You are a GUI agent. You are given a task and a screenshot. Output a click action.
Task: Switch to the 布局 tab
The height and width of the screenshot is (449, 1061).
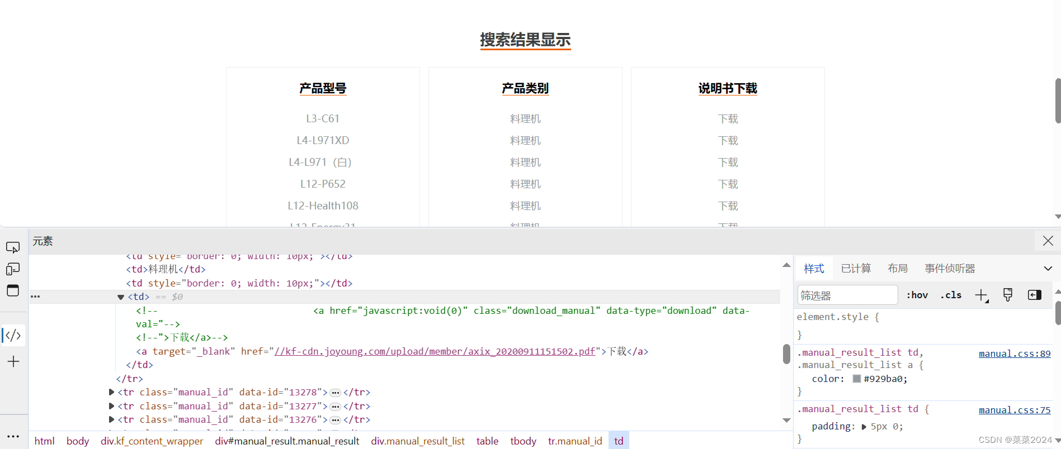(898, 269)
